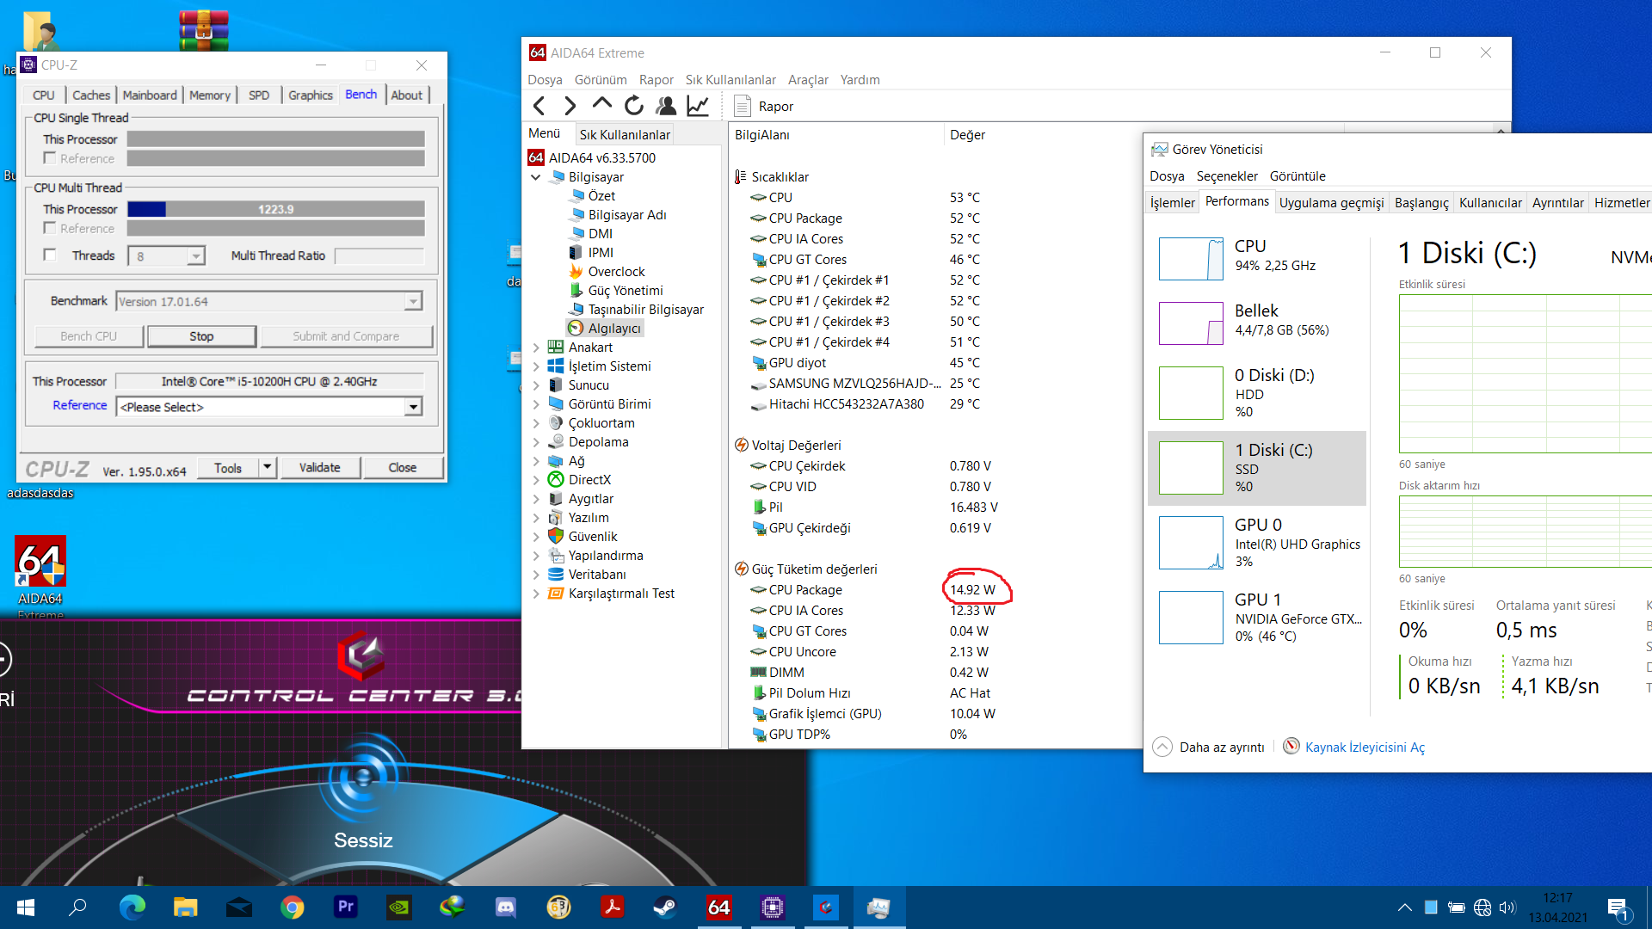1652x929 pixels.
Task: Enable the Threads checkbox in CPU-Z
Action: pyautogui.click(x=50, y=255)
